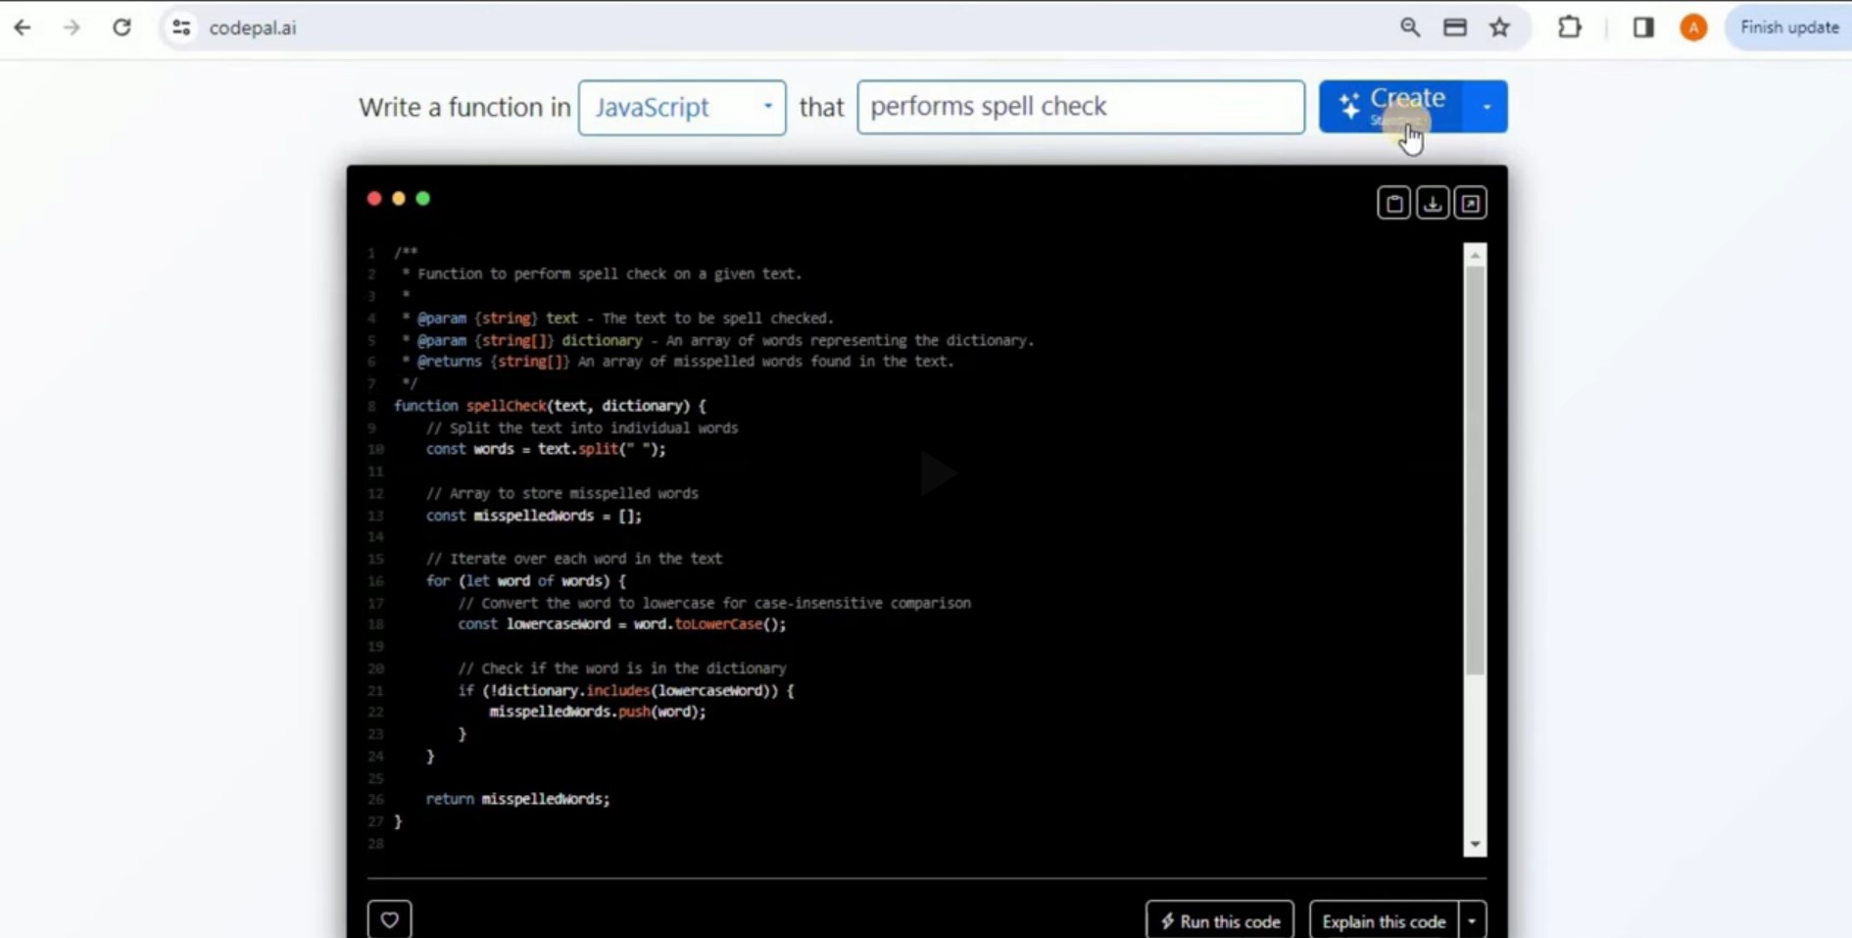Open the user profile avatar
Image resolution: width=1852 pixels, height=938 pixels.
pyautogui.click(x=1693, y=27)
